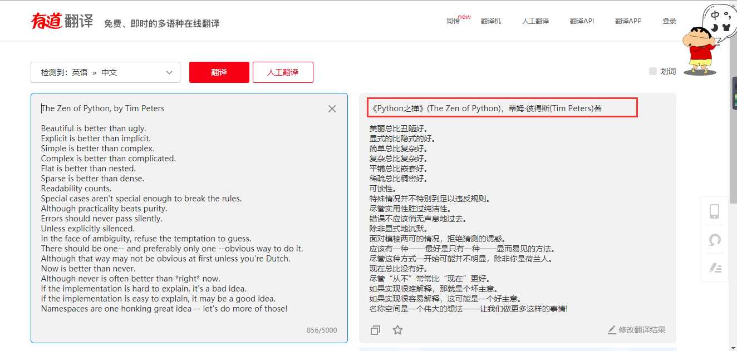Click the translated line '可读性。'
The width and height of the screenshot is (737, 351).
point(383,189)
